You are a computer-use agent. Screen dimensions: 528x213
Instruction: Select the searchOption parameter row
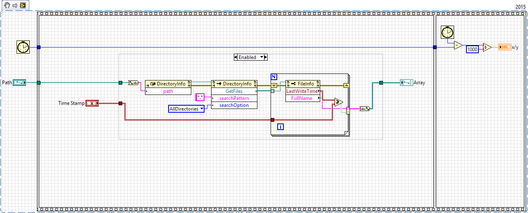coord(234,105)
